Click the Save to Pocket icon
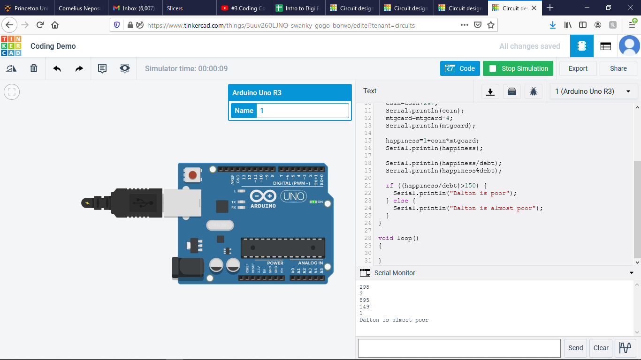 pos(478,25)
